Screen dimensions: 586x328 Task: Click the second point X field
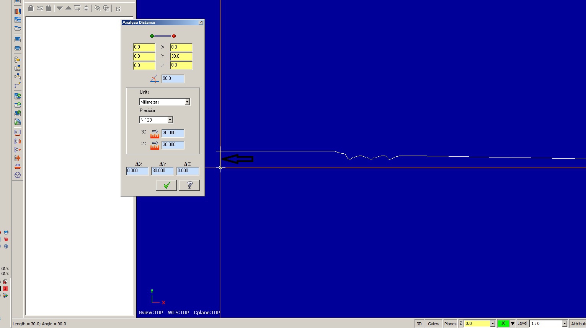(181, 47)
